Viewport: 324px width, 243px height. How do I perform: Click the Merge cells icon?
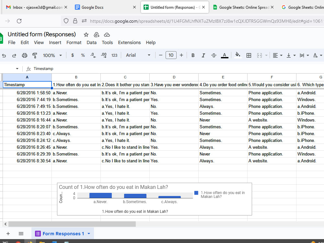(x=260, y=55)
